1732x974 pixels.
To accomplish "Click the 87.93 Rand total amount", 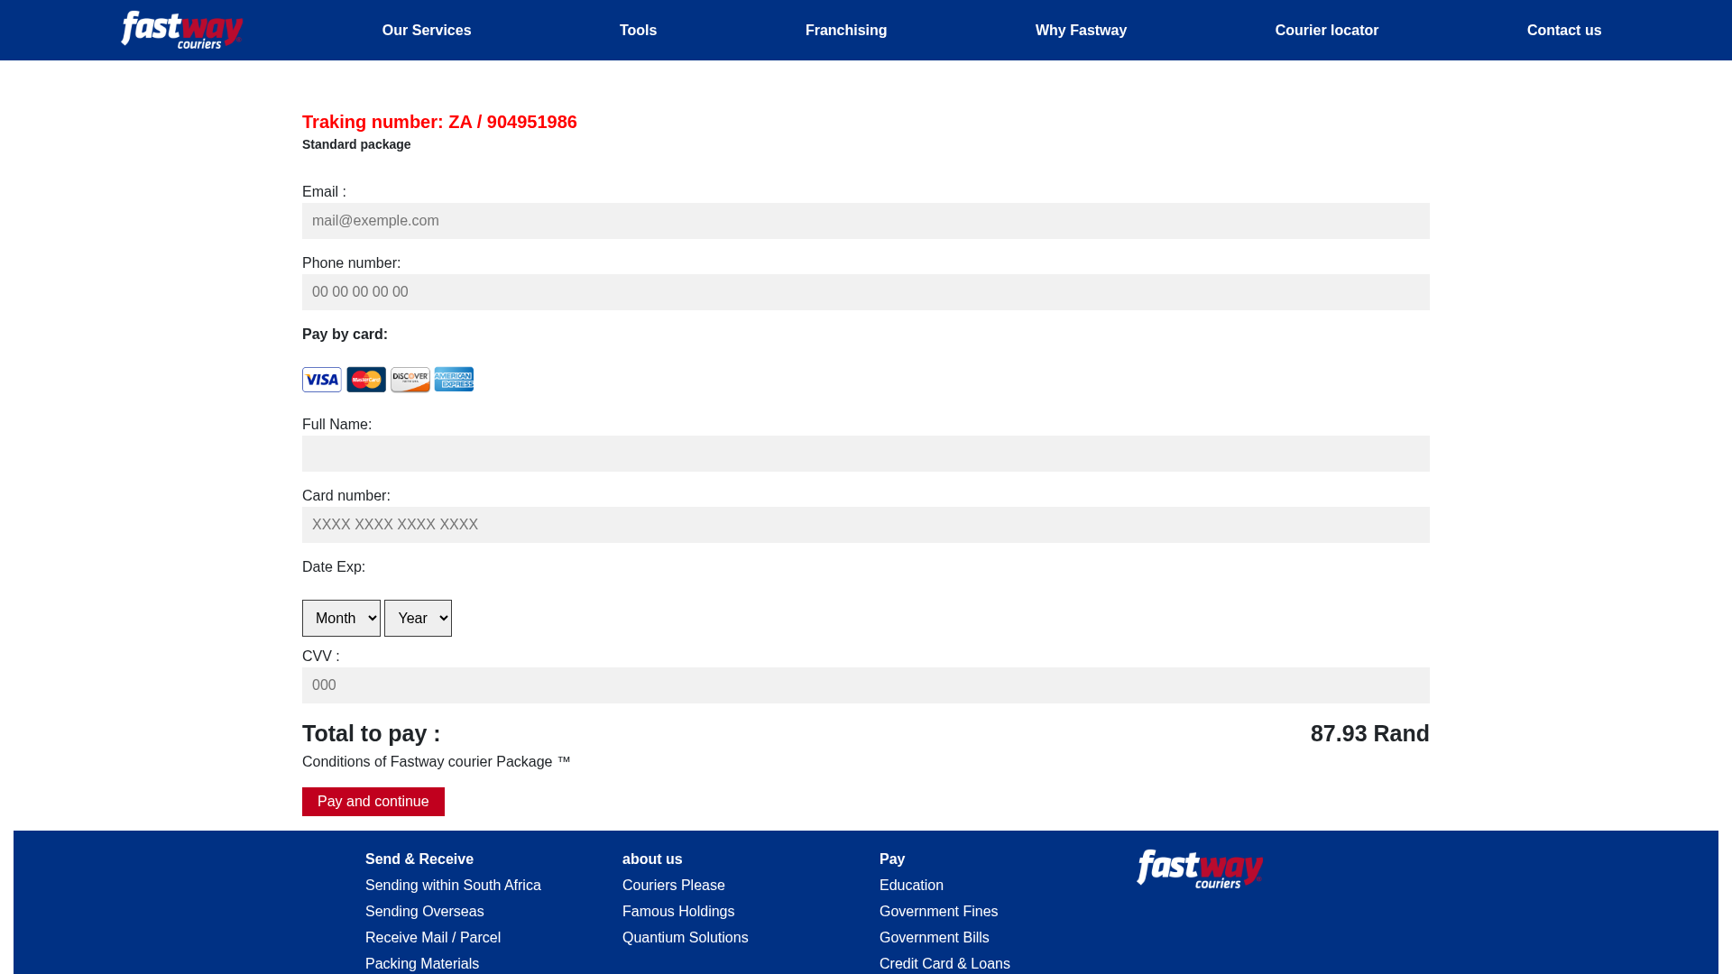I will 1370,734.
